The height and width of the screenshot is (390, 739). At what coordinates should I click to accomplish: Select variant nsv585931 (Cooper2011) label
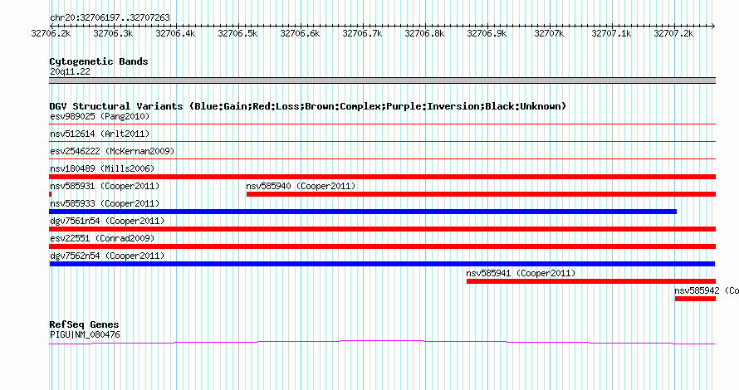click(105, 186)
